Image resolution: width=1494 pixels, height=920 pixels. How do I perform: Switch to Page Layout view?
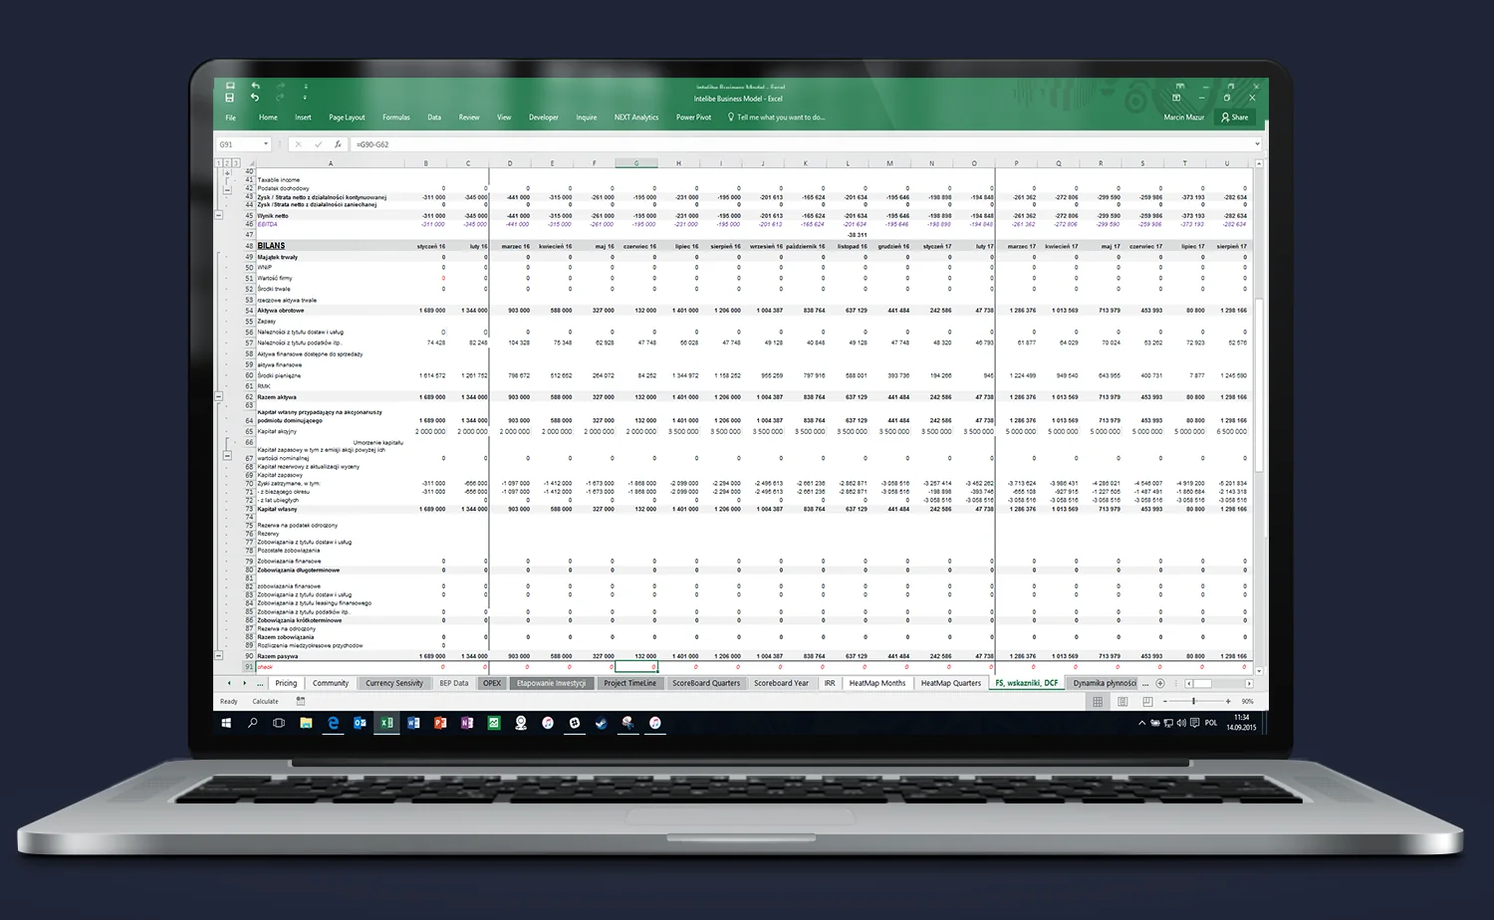click(x=1122, y=701)
